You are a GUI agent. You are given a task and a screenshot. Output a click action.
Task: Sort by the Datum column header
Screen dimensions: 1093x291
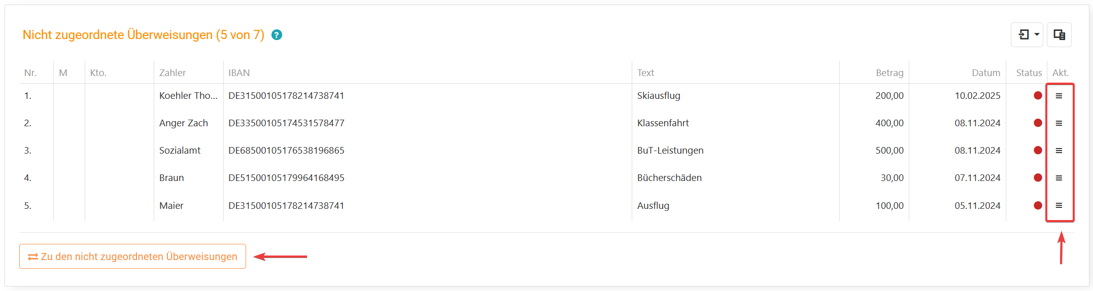(986, 73)
